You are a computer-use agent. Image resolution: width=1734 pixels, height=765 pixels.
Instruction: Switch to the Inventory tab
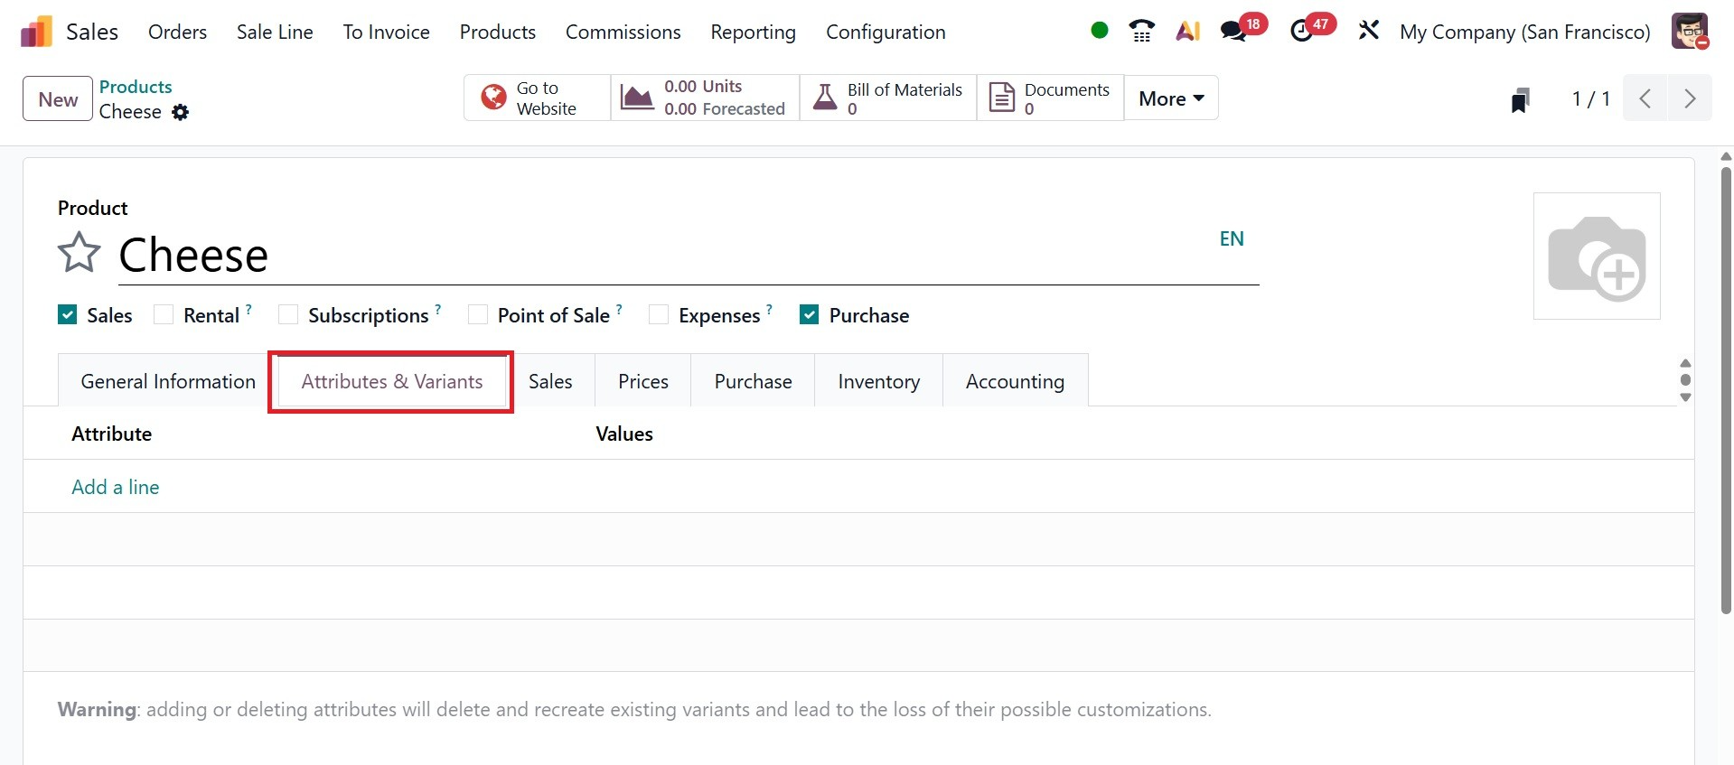click(x=878, y=381)
